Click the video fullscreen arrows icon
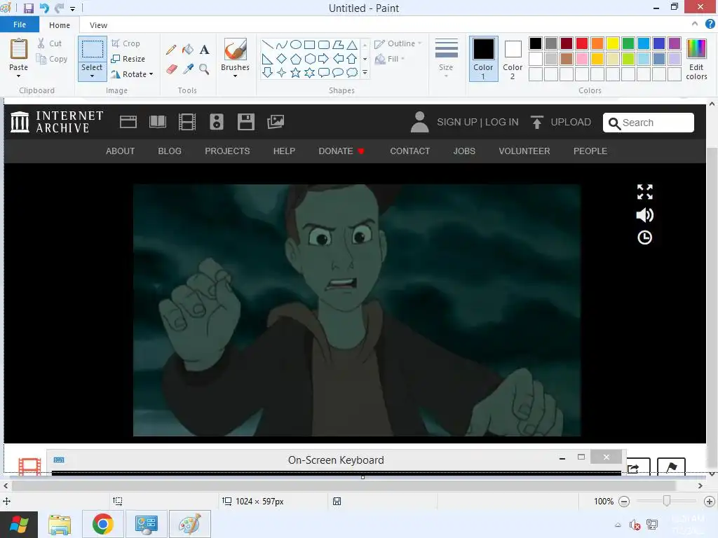 tap(645, 192)
